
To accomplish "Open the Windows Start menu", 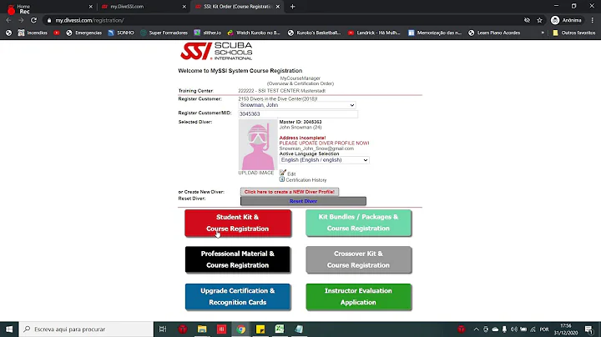I will tap(9, 329).
